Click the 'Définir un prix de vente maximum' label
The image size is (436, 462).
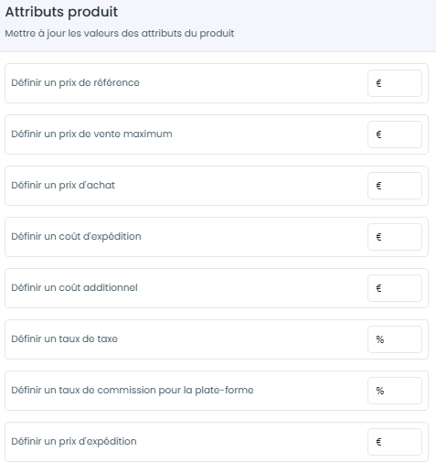click(x=91, y=134)
